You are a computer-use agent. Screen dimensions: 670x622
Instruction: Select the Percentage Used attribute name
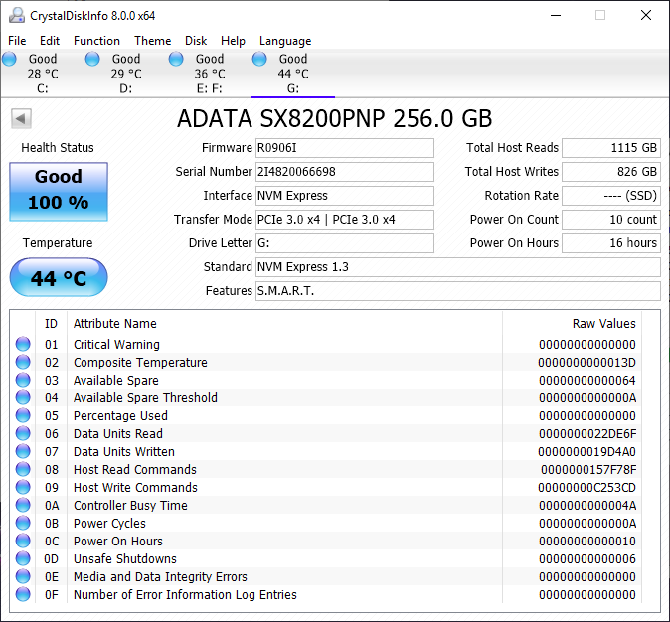120,416
